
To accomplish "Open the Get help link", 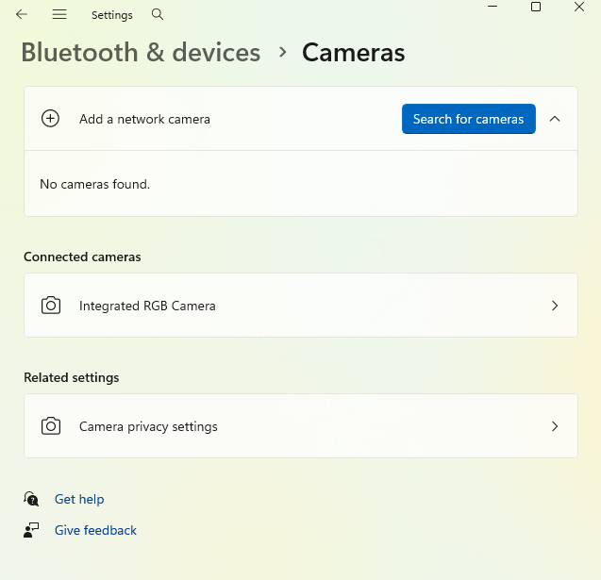I will [79, 499].
